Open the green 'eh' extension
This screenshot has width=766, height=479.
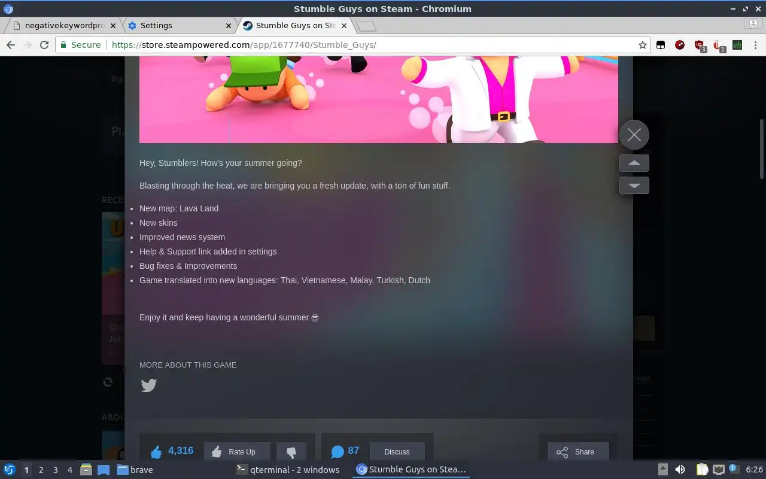(737, 45)
